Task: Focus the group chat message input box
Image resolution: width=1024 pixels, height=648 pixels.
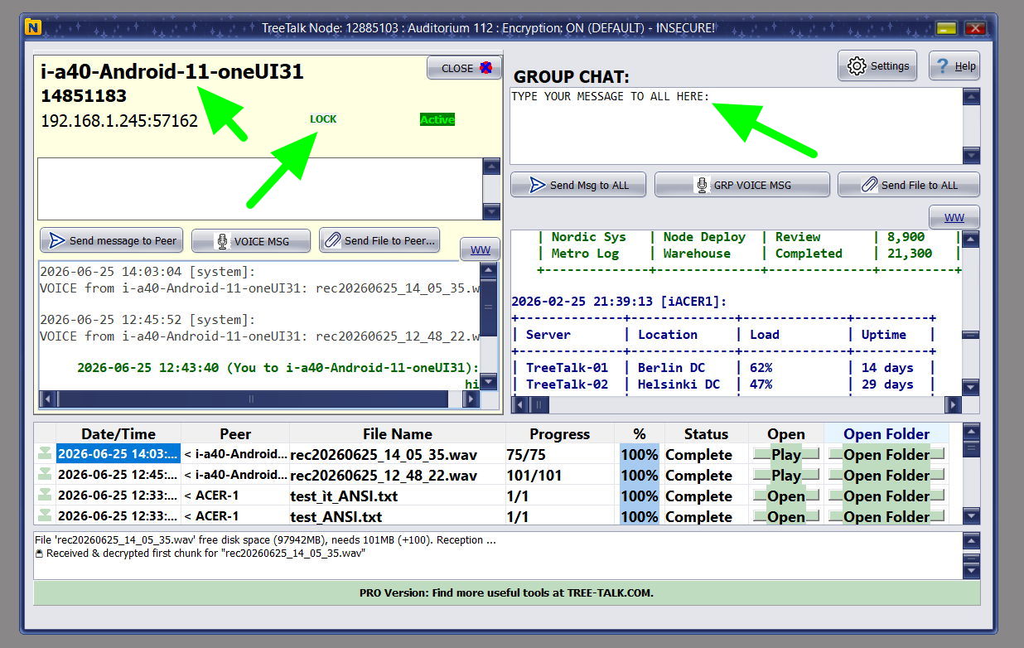Action: (x=736, y=126)
